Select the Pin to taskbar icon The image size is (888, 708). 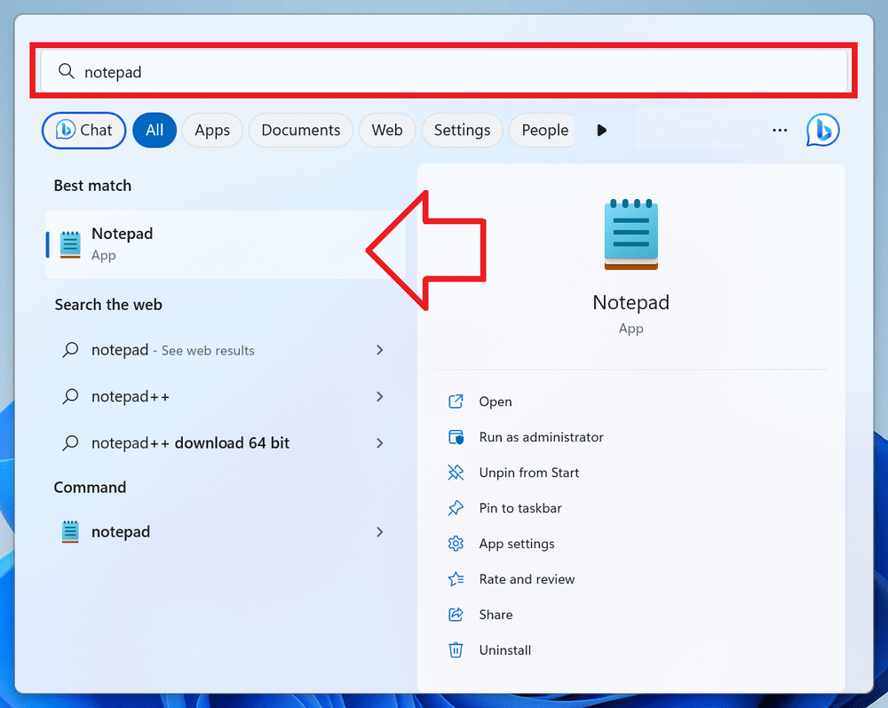click(x=456, y=508)
